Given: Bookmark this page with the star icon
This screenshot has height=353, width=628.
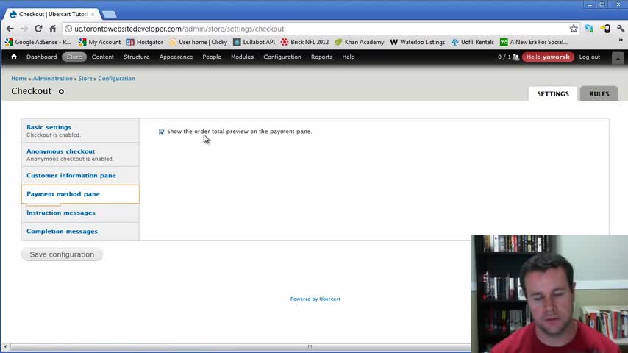Looking at the screenshot, I should click(574, 29).
